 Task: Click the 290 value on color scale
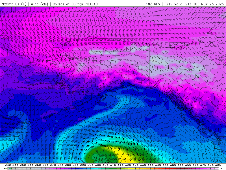point(83,165)
